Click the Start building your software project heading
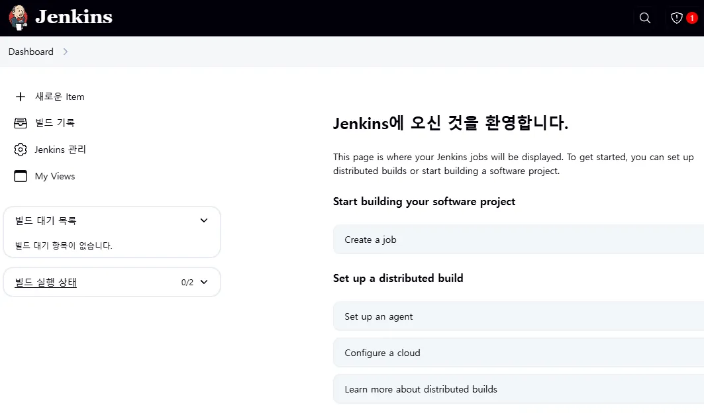Image resolution: width=704 pixels, height=415 pixels. pyautogui.click(x=425, y=201)
